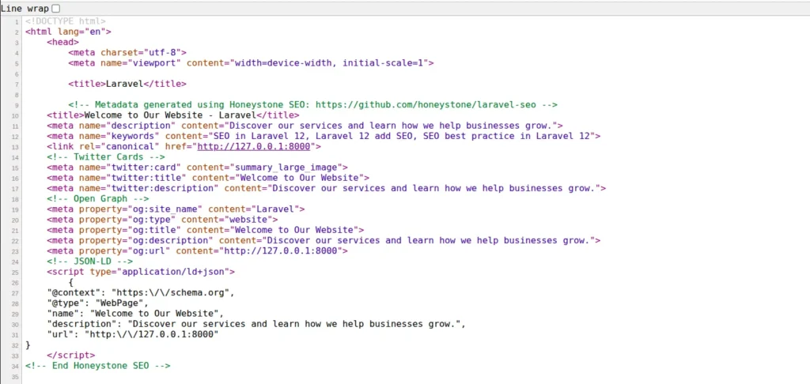The height and width of the screenshot is (384, 810).
Task: Click line number 25 in the gutter
Action: click(x=15, y=272)
